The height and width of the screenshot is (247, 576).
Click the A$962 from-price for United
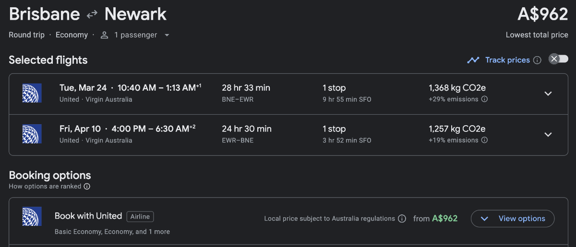tap(444, 219)
